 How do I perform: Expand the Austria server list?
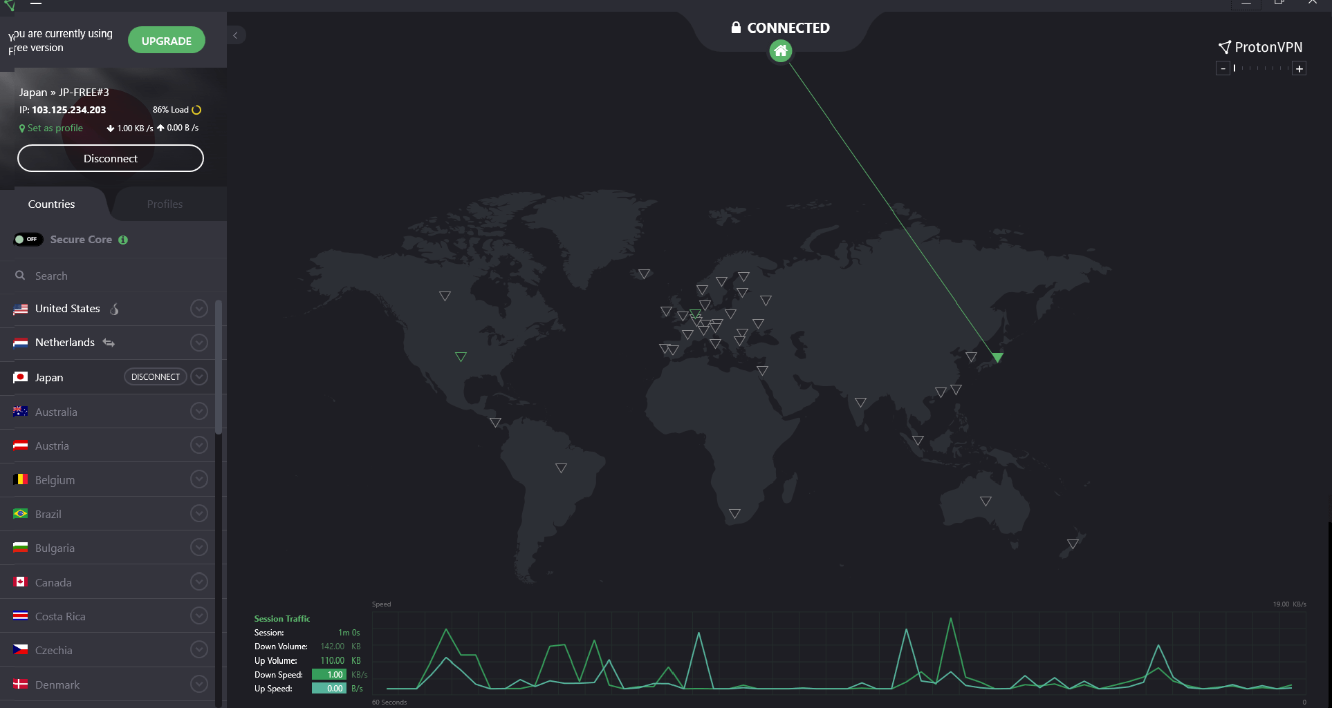[199, 445]
